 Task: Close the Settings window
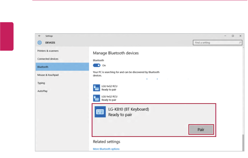[x=240, y=36]
